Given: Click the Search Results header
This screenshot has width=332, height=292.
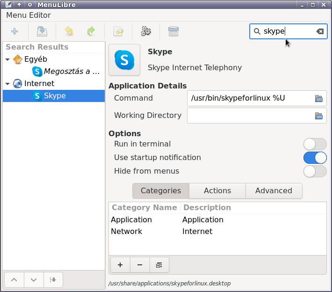Looking at the screenshot, I should pos(54,47).
